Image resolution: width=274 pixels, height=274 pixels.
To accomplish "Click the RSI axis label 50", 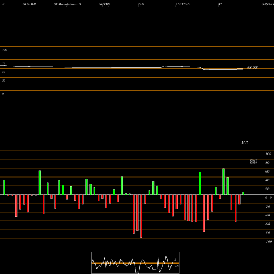I will pyautogui.click(x=4, y=72).
